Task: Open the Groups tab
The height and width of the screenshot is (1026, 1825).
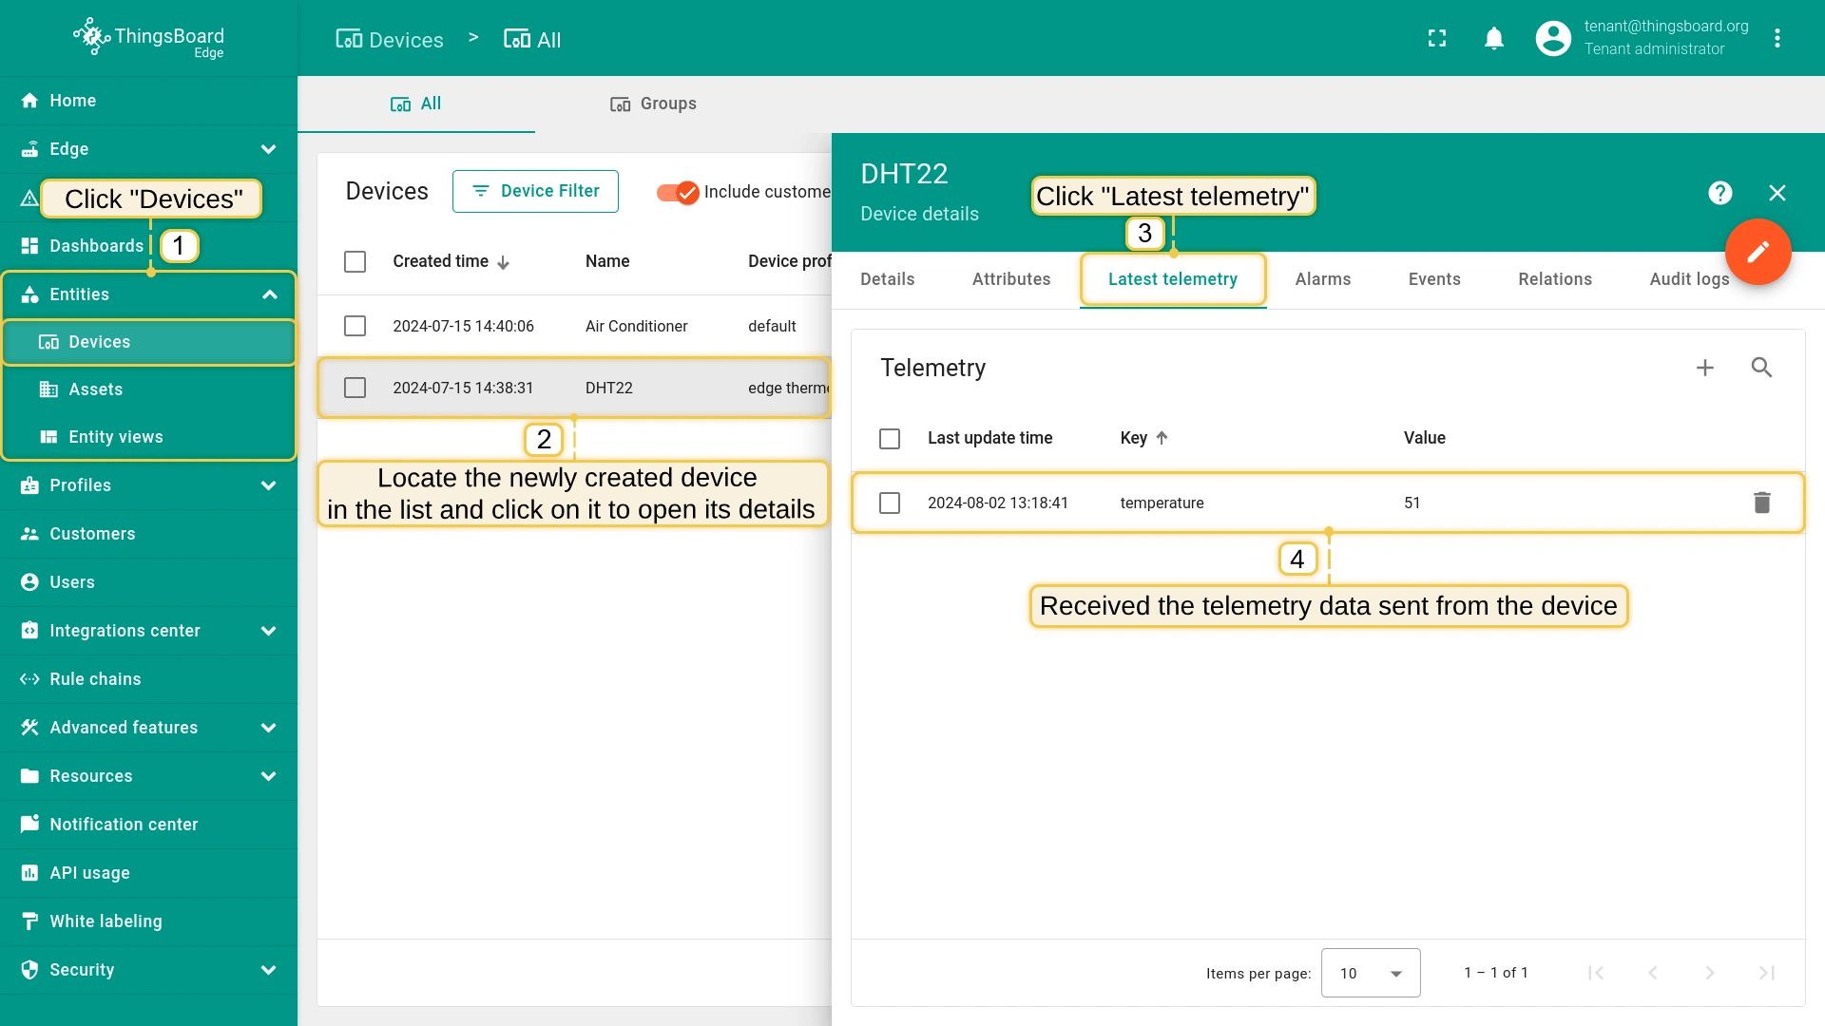Action: (x=653, y=104)
